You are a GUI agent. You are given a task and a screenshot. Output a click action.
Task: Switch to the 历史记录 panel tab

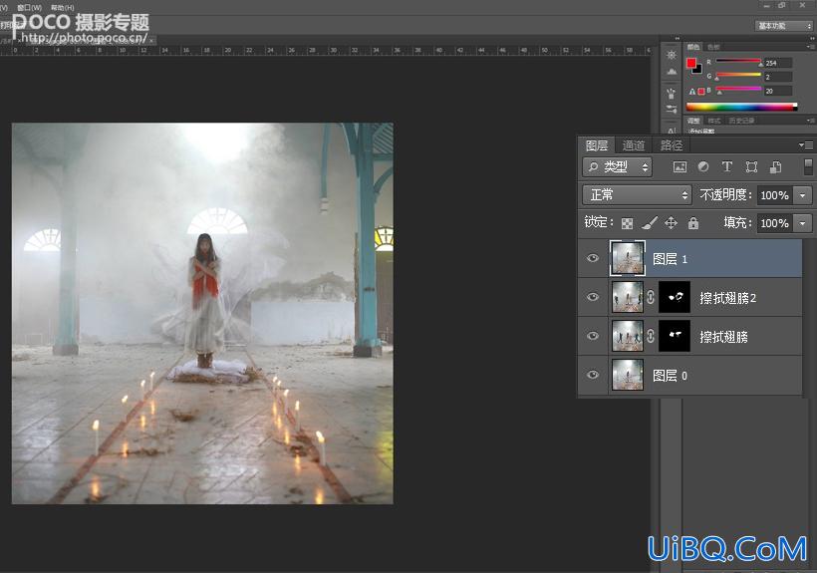coord(741,121)
